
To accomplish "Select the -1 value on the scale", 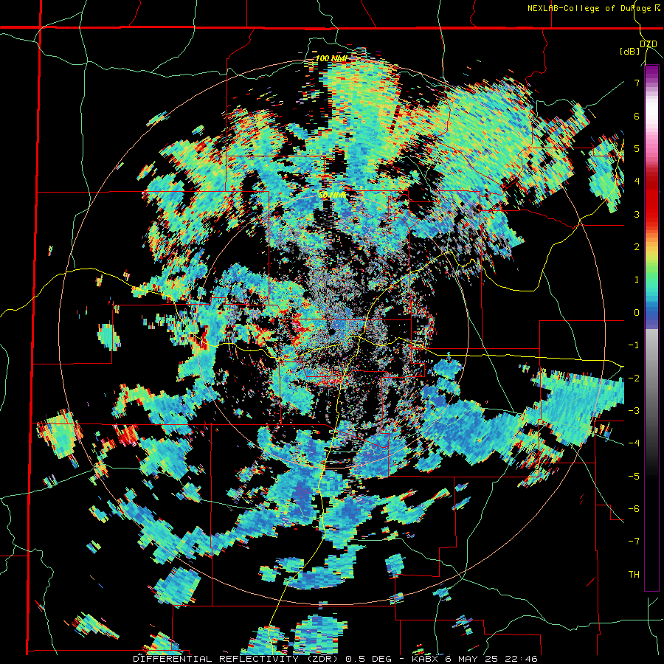I will click(x=634, y=345).
